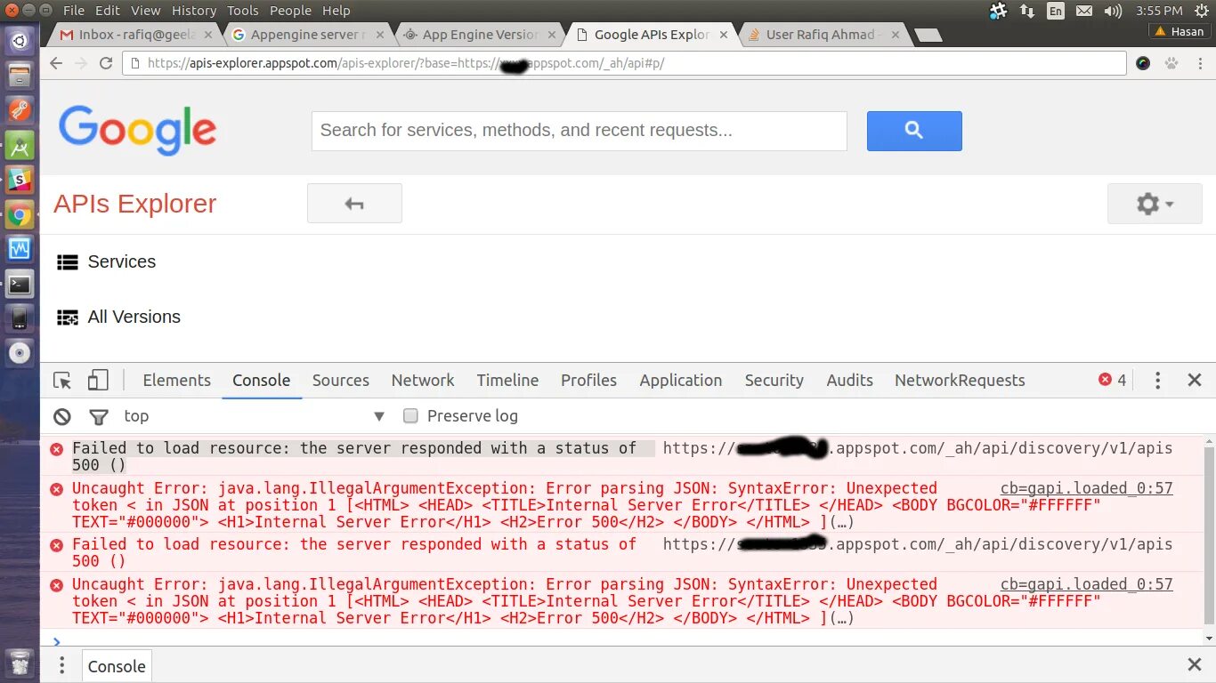
Task: Open the second cb=gapi.loaded_0:57 source link
Action: (x=1086, y=584)
